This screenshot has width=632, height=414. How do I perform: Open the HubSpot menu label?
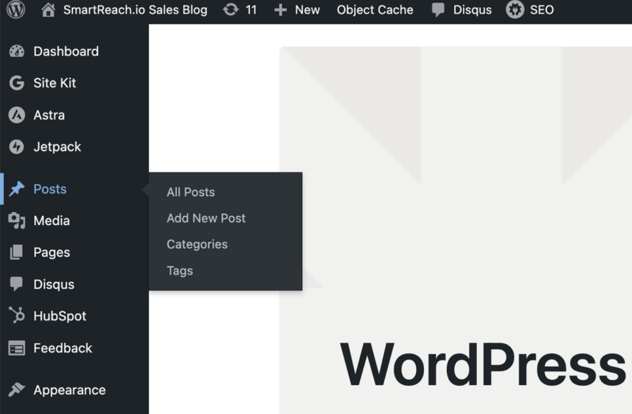(x=60, y=316)
